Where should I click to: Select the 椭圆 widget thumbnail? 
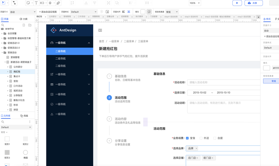[25, 152]
